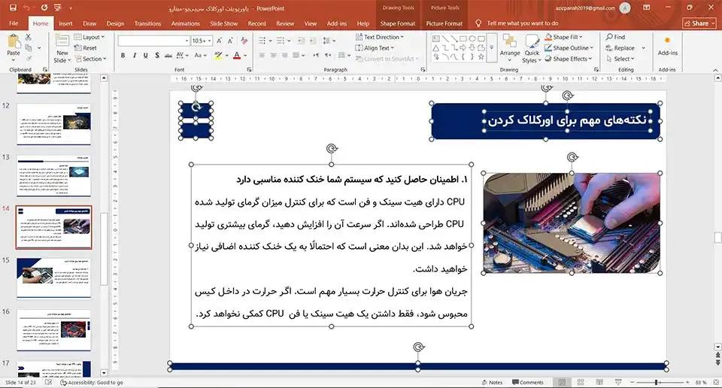Open the font size box showing 10.5+
This screenshot has height=388, width=722.
(202, 41)
